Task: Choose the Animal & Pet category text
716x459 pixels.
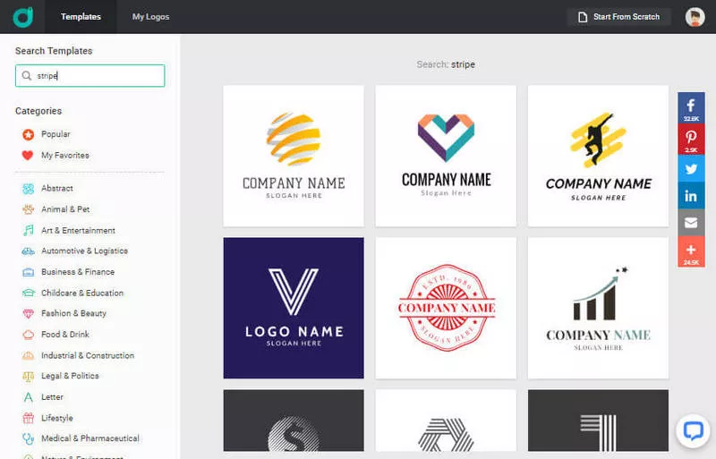Action: point(65,209)
